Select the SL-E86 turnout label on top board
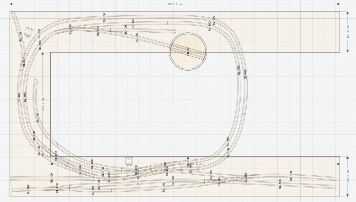Image resolution: width=356 pixels, height=202 pixels. tap(70, 29)
